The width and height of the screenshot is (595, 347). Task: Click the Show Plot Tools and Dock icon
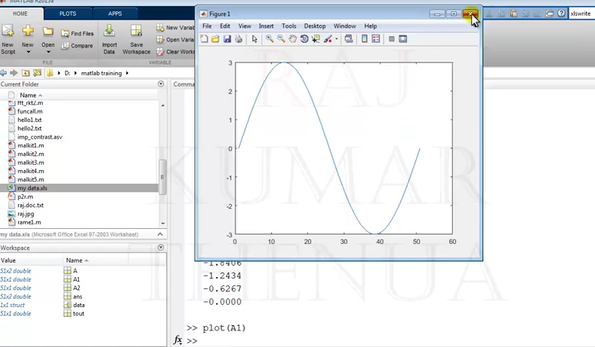(403, 38)
